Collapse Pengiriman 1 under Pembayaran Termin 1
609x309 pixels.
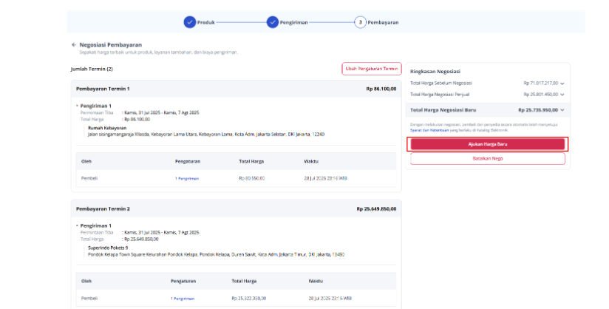(78, 106)
